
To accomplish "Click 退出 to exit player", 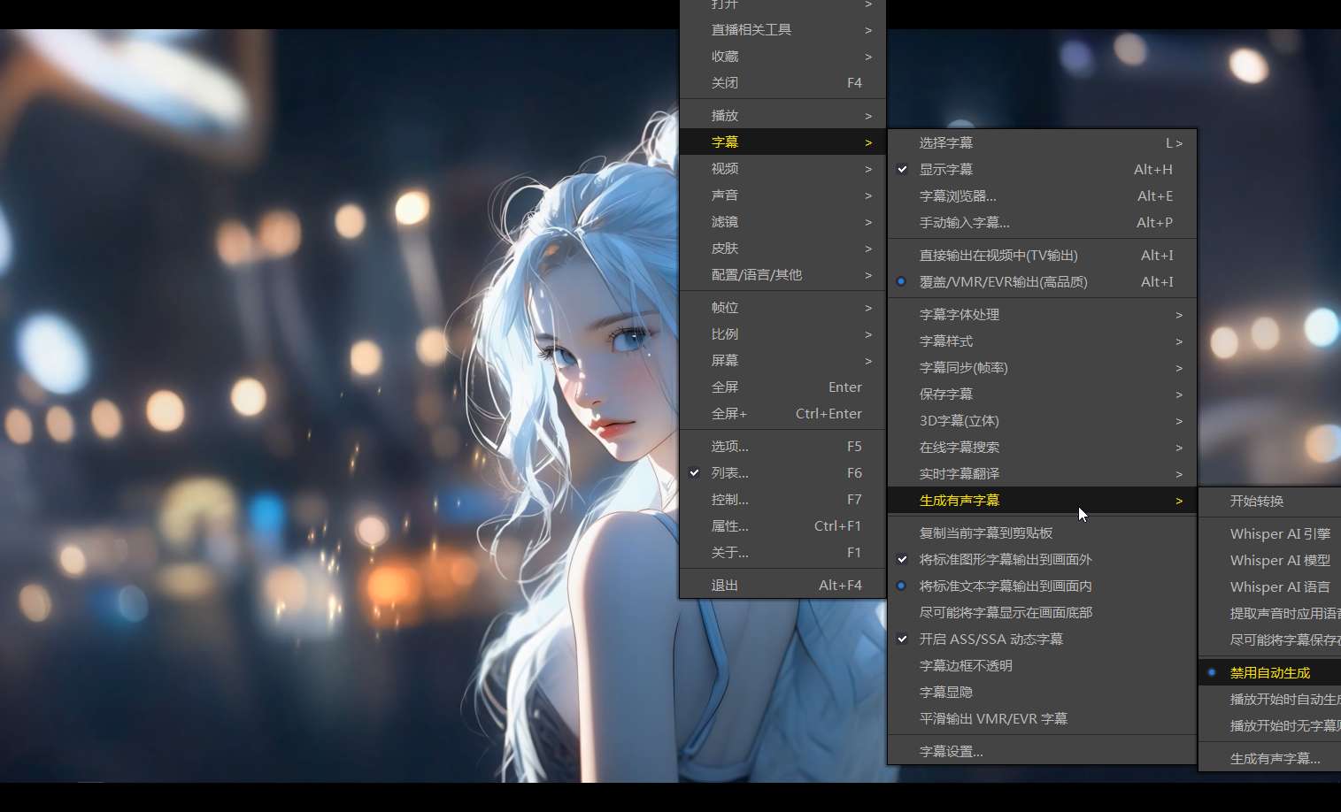I will tap(782, 585).
